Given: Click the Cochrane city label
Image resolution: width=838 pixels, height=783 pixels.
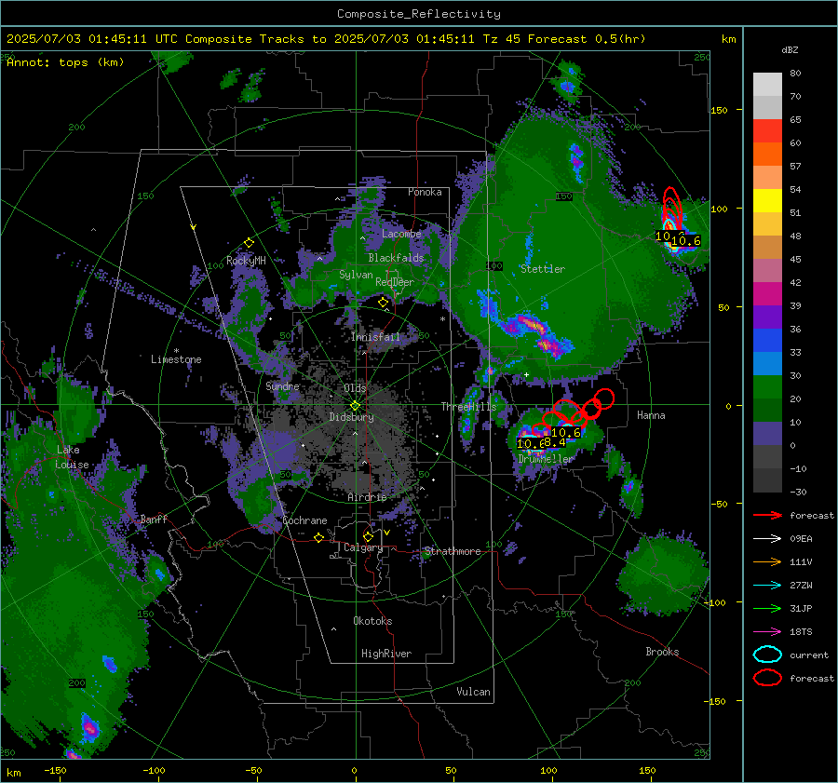Looking at the screenshot, I should tap(304, 520).
